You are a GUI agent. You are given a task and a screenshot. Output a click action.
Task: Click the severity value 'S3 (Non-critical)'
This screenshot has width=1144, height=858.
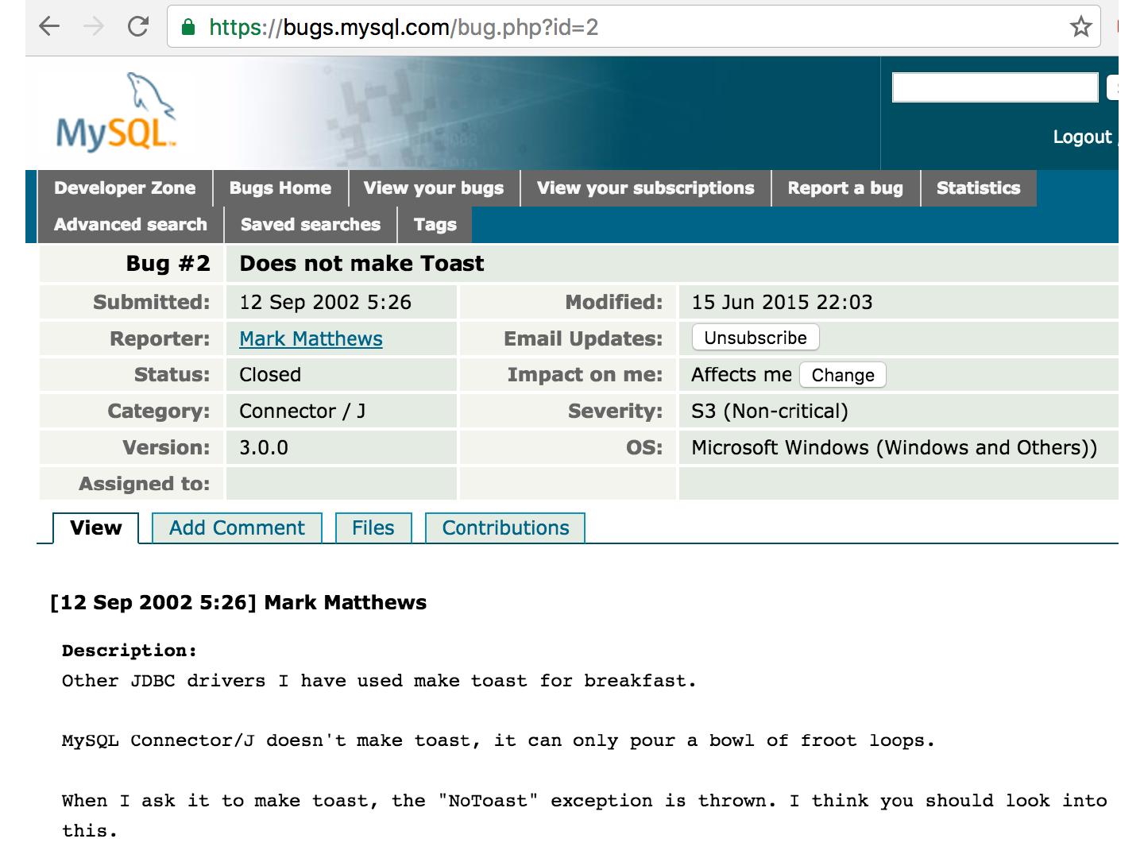[x=770, y=412]
